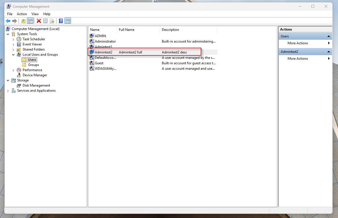Open the Action menu
Viewport: 338px width, 218px height.
[22, 14]
